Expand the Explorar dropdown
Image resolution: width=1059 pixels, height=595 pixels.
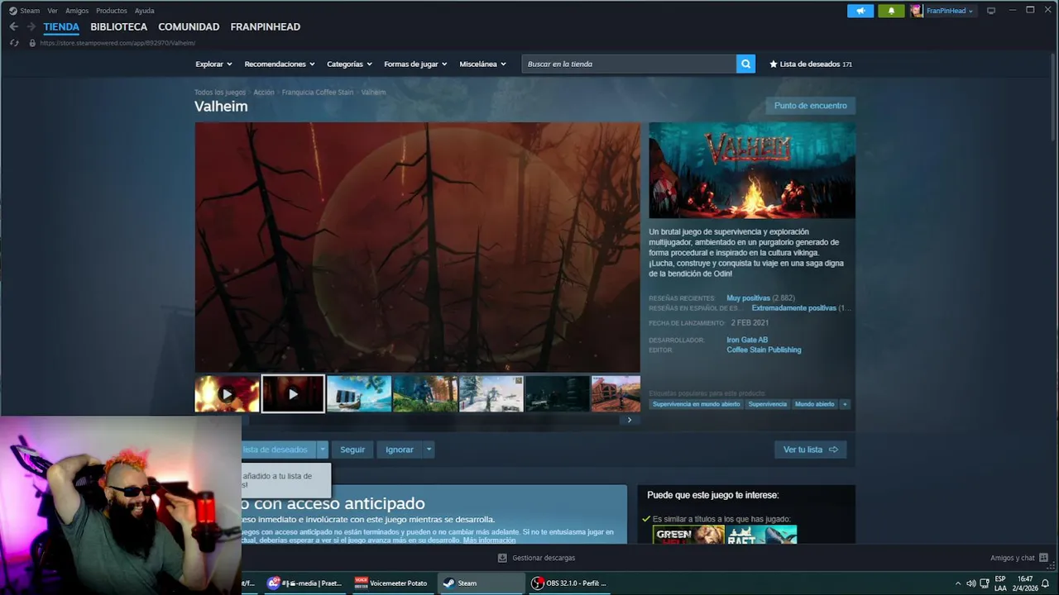(213, 64)
